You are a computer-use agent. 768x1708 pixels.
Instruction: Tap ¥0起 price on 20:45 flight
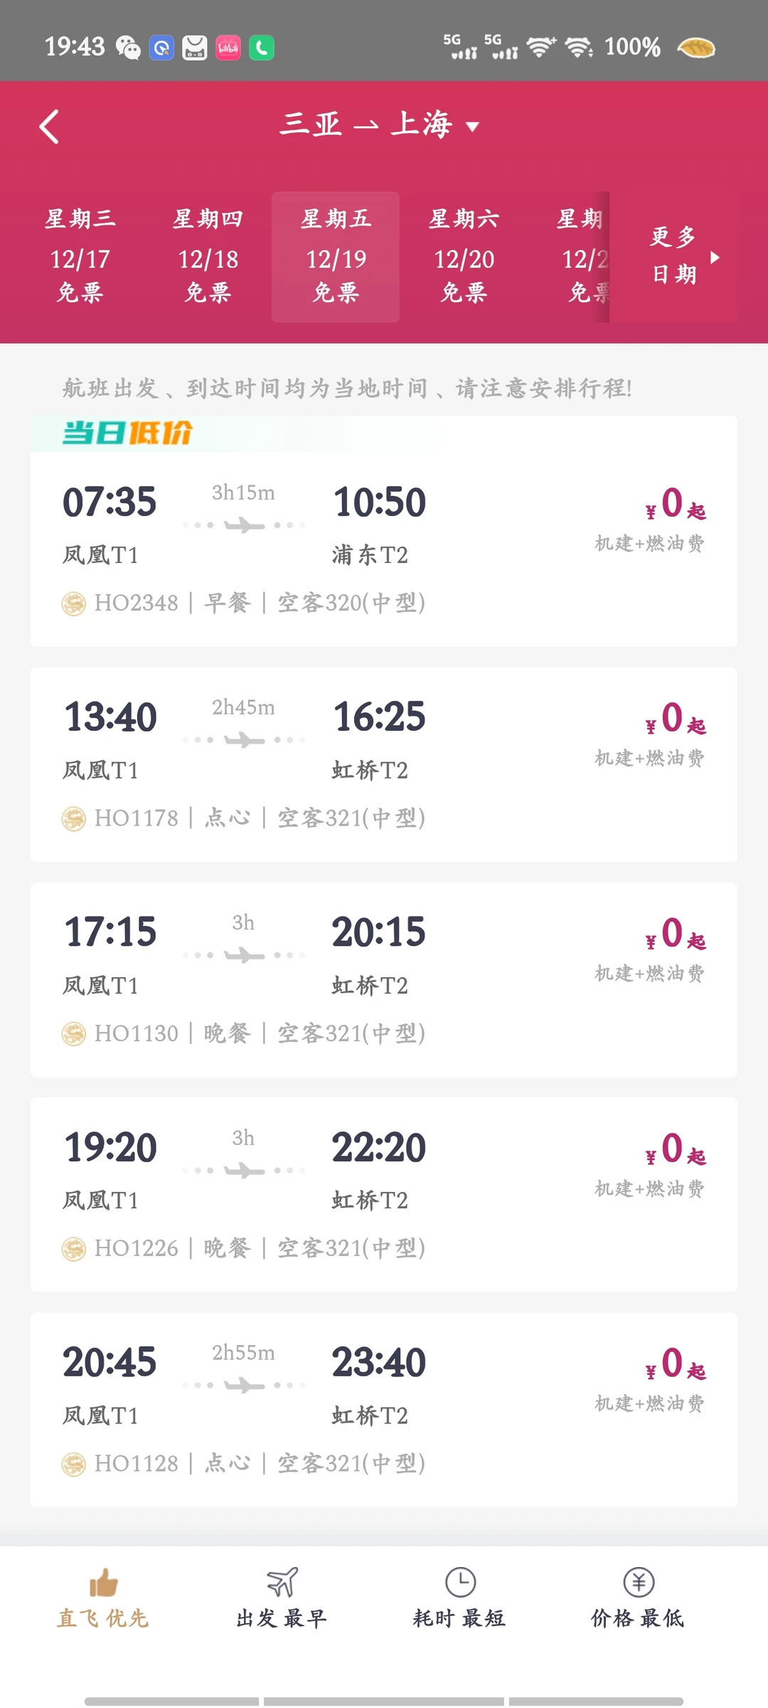coord(674,1364)
